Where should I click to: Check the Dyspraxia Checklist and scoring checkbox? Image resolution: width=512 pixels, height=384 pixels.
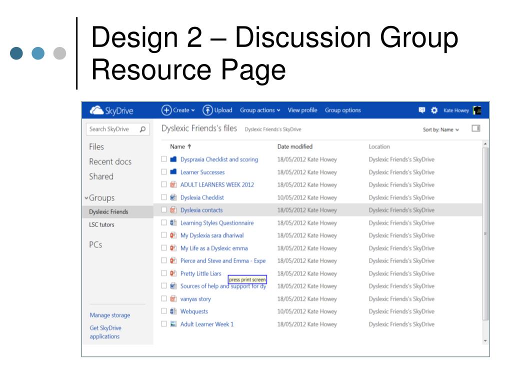[x=164, y=159]
